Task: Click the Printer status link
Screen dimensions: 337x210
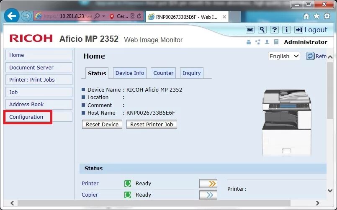Action: click(x=90, y=183)
